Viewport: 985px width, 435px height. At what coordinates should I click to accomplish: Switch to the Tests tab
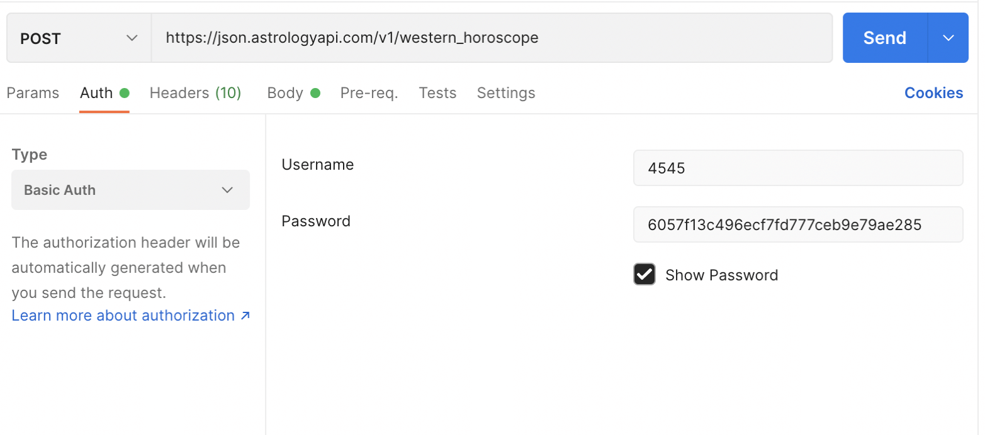(437, 93)
